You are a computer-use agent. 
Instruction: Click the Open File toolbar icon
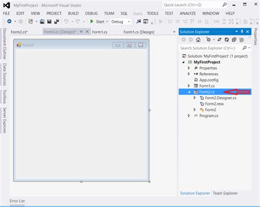pos(42,21)
